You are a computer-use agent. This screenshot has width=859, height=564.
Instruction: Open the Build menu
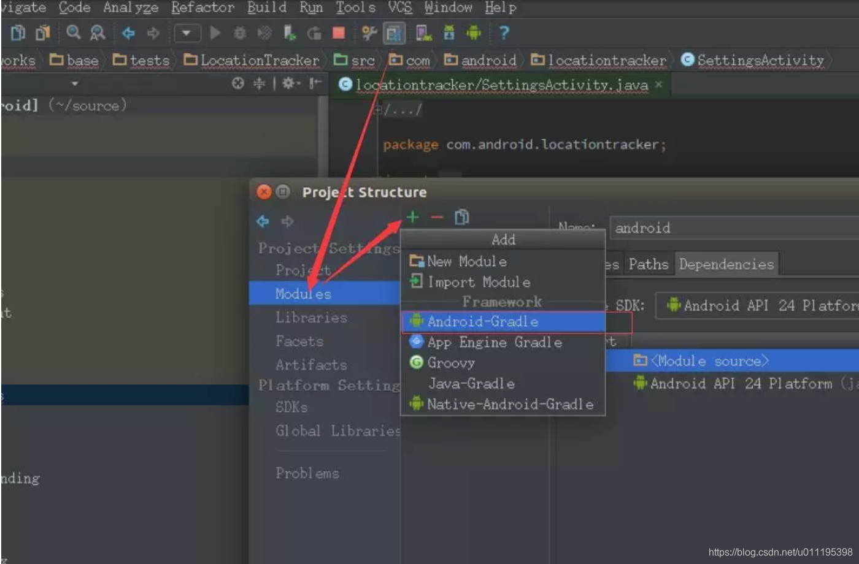tap(267, 7)
